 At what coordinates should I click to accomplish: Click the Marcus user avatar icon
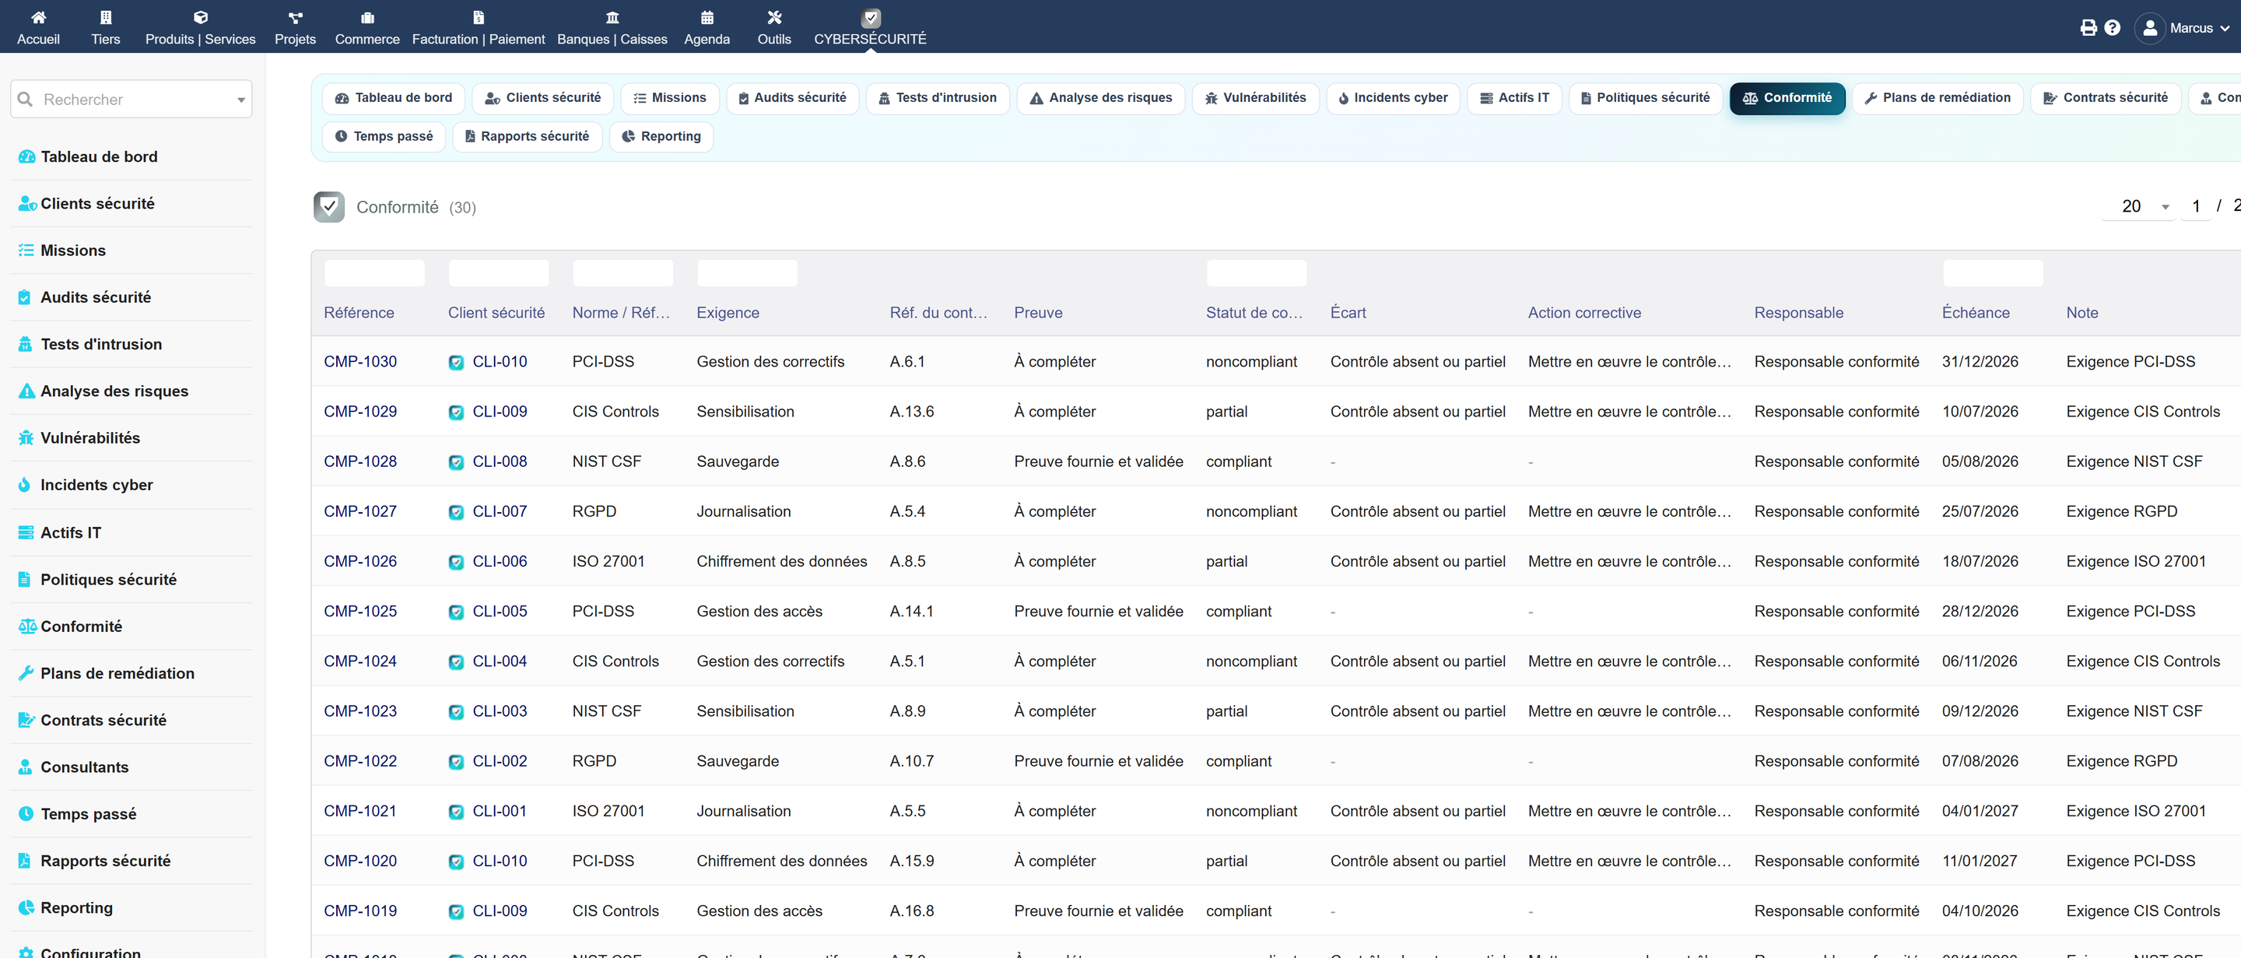[2150, 28]
